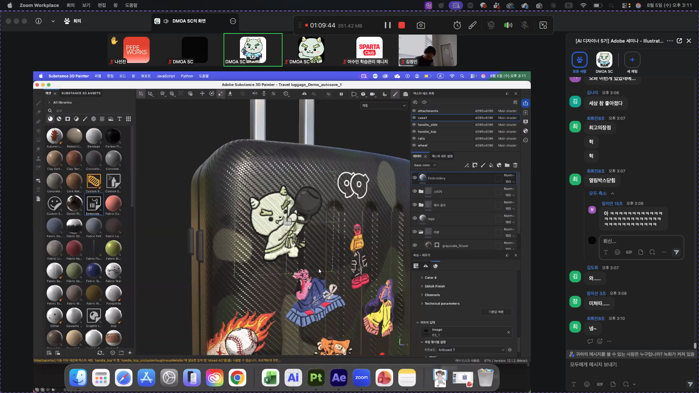Viewport: 699px width, 393px height.
Task: Add a paint layer with the brush icon
Action: coord(483,165)
